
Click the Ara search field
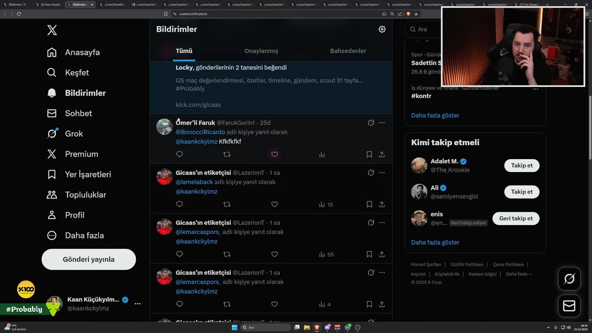[423, 29]
